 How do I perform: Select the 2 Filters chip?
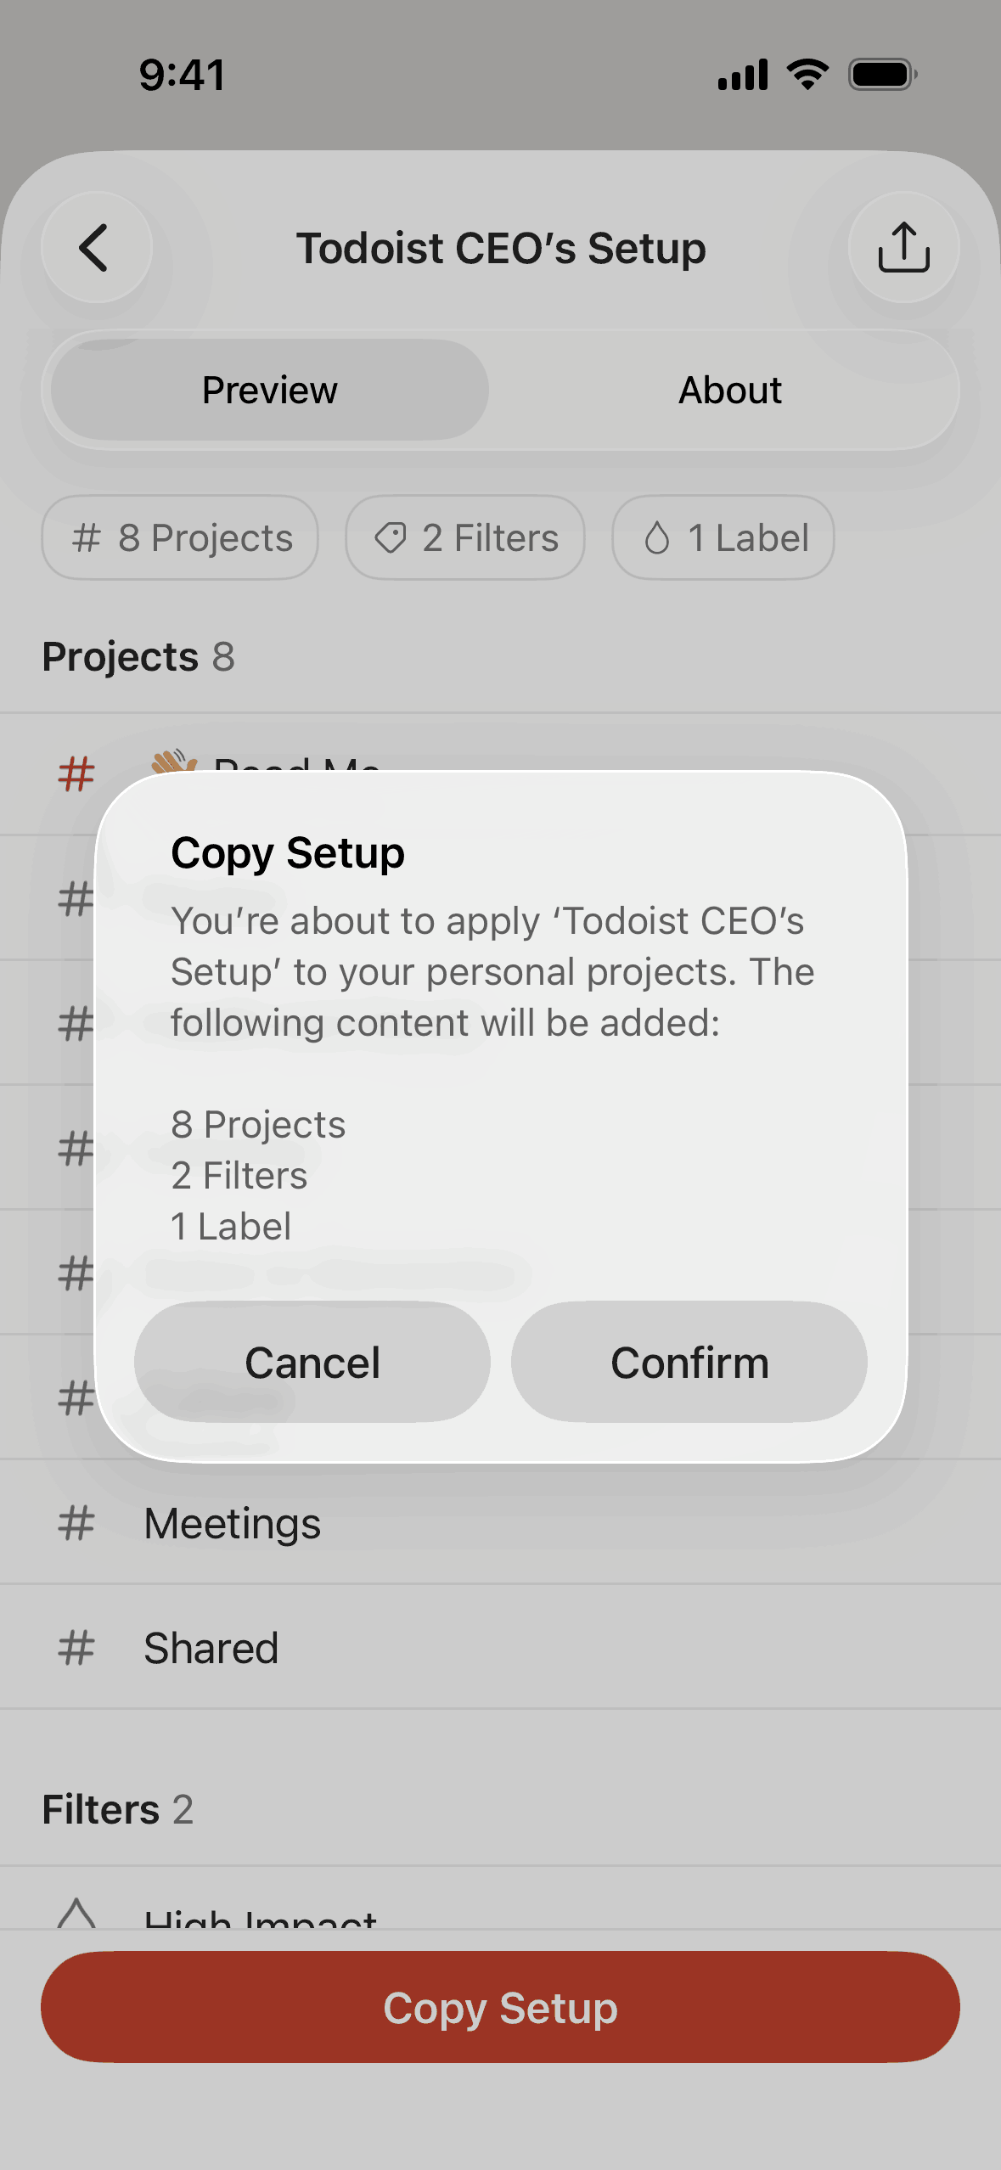pos(465,538)
